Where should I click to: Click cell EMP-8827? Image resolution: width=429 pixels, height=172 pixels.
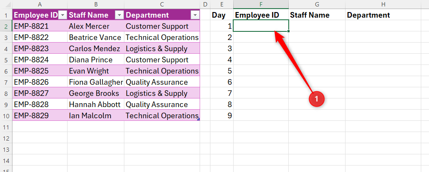pyautogui.click(x=40, y=93)
